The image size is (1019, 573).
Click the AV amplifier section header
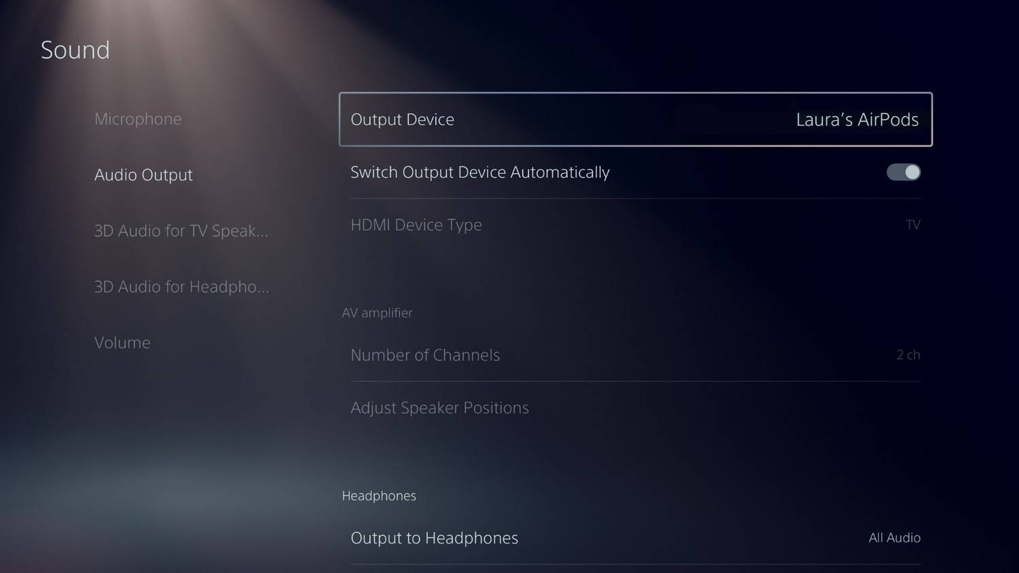tap(377, 313)
